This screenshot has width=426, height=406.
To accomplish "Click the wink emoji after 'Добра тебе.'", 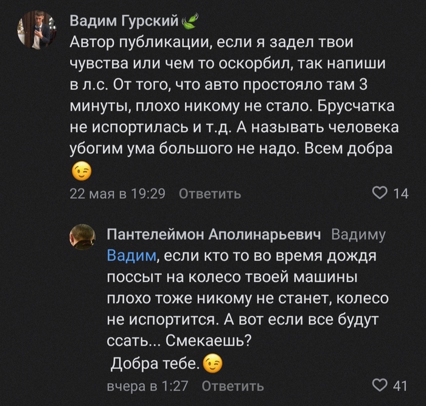I will coord(212,364).
